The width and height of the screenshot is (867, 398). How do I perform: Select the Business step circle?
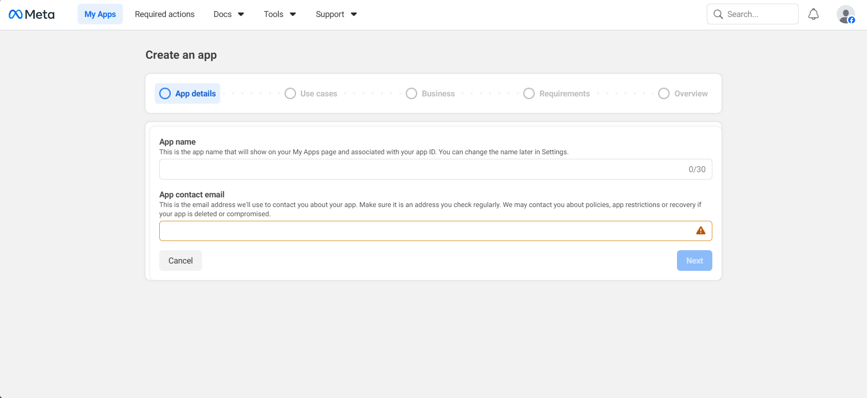coord(411,94)
